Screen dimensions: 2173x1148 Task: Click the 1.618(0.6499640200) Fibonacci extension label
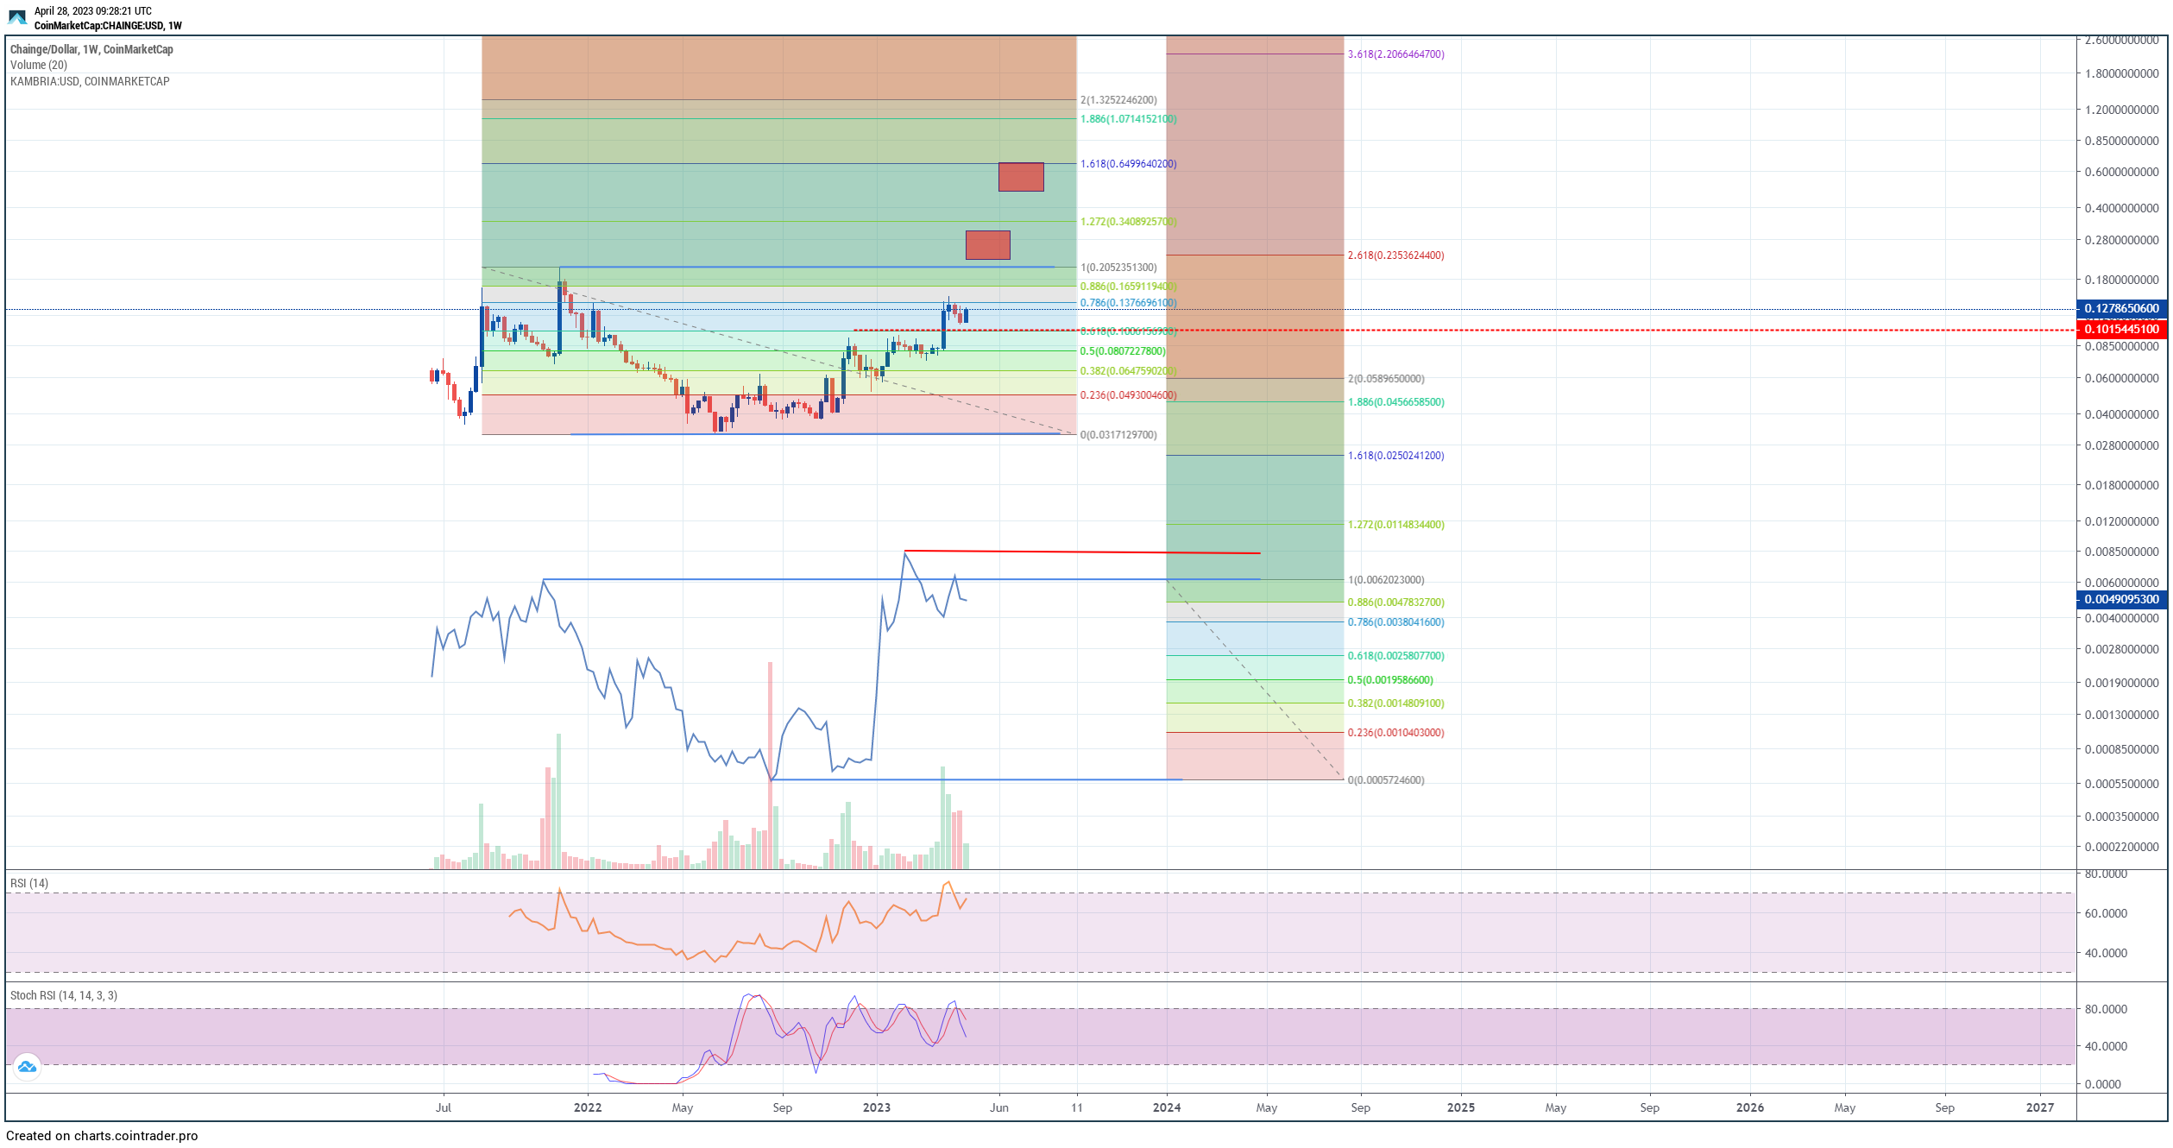[x=1128, y=164]
